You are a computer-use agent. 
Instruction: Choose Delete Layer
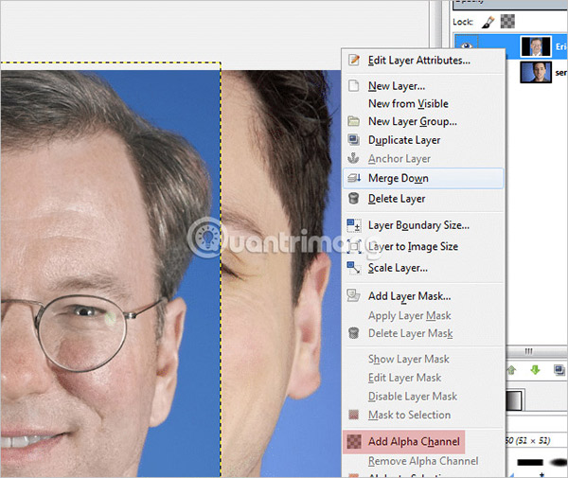[x=423, y=199]
